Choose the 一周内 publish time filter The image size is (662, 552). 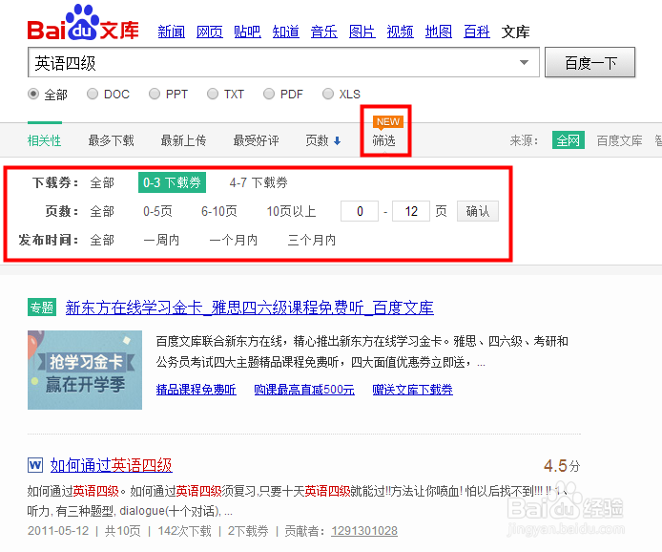point(161,240)
